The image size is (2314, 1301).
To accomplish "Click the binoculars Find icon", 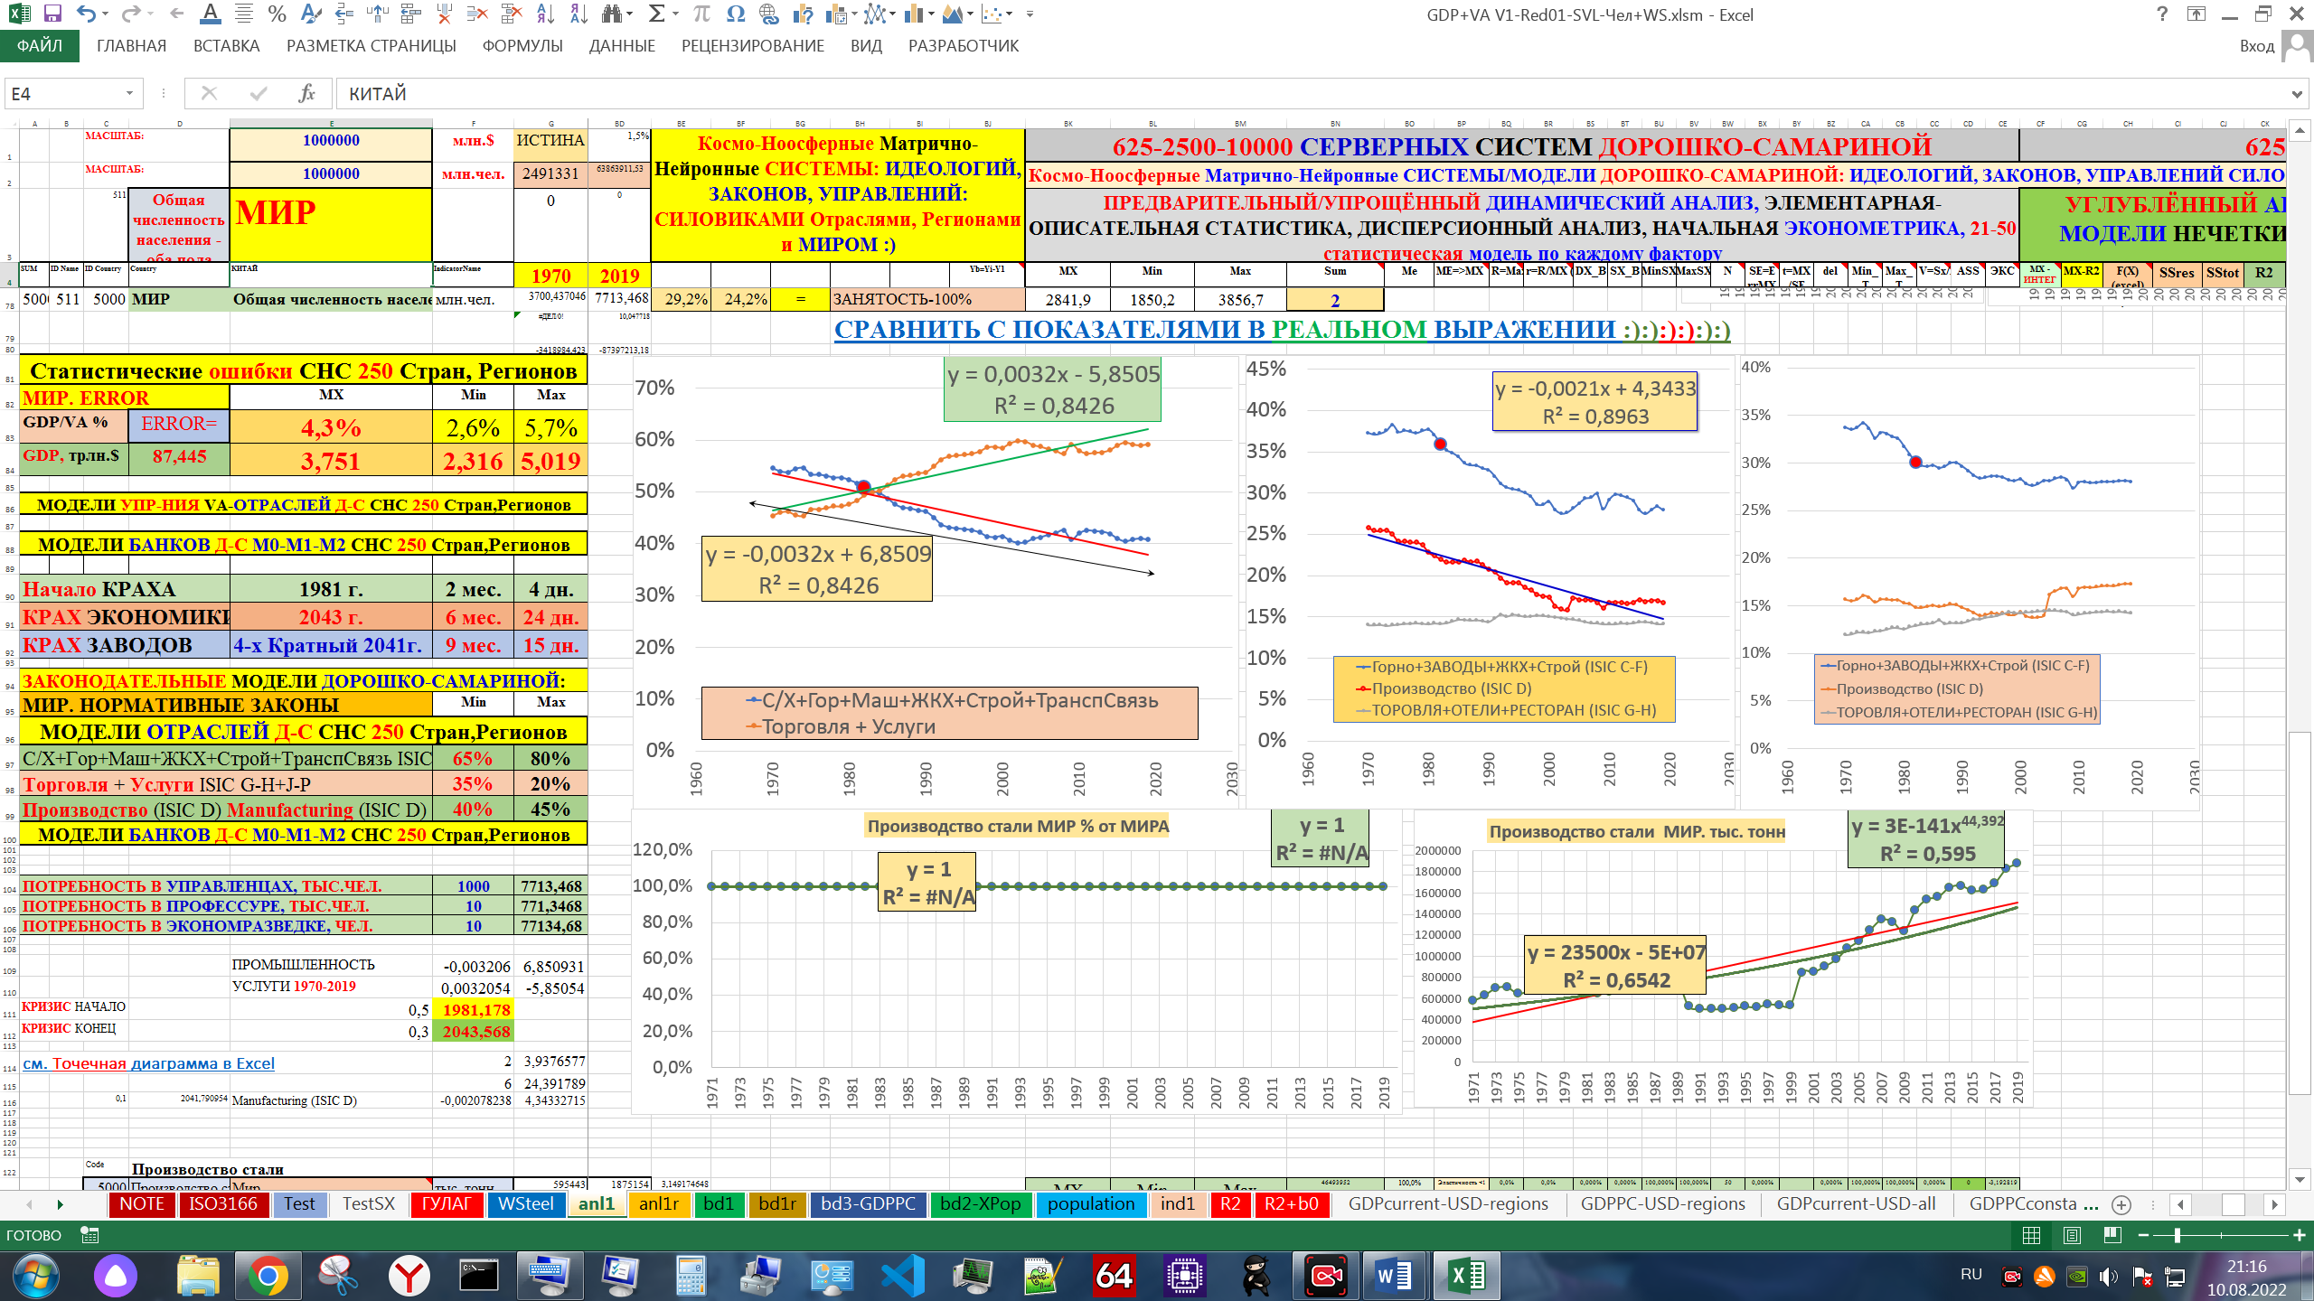I will coord(612,14).
